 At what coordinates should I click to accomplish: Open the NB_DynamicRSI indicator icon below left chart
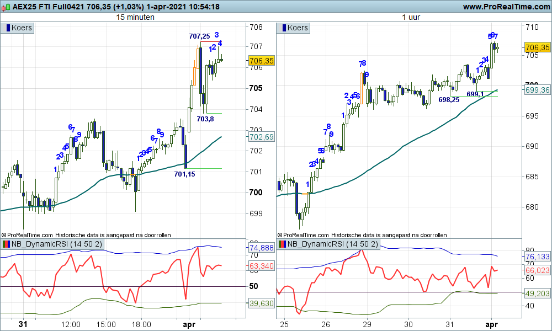point(5,243)
